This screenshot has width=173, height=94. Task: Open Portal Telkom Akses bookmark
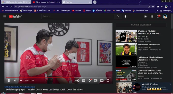point(10,11)
